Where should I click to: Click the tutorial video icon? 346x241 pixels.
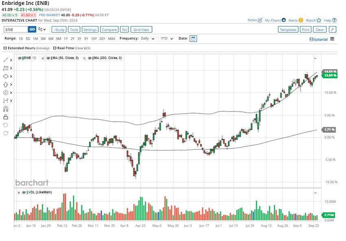click(311, 39)
